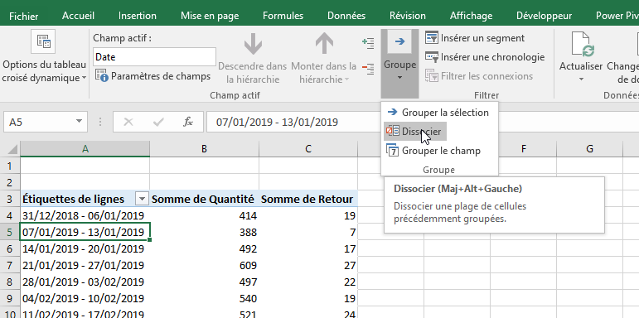Select quantity cell with value 497
The image size is (639, 318).
[204, 282]
